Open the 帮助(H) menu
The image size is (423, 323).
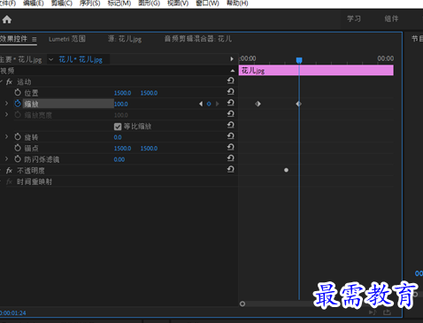coord(237,4)
